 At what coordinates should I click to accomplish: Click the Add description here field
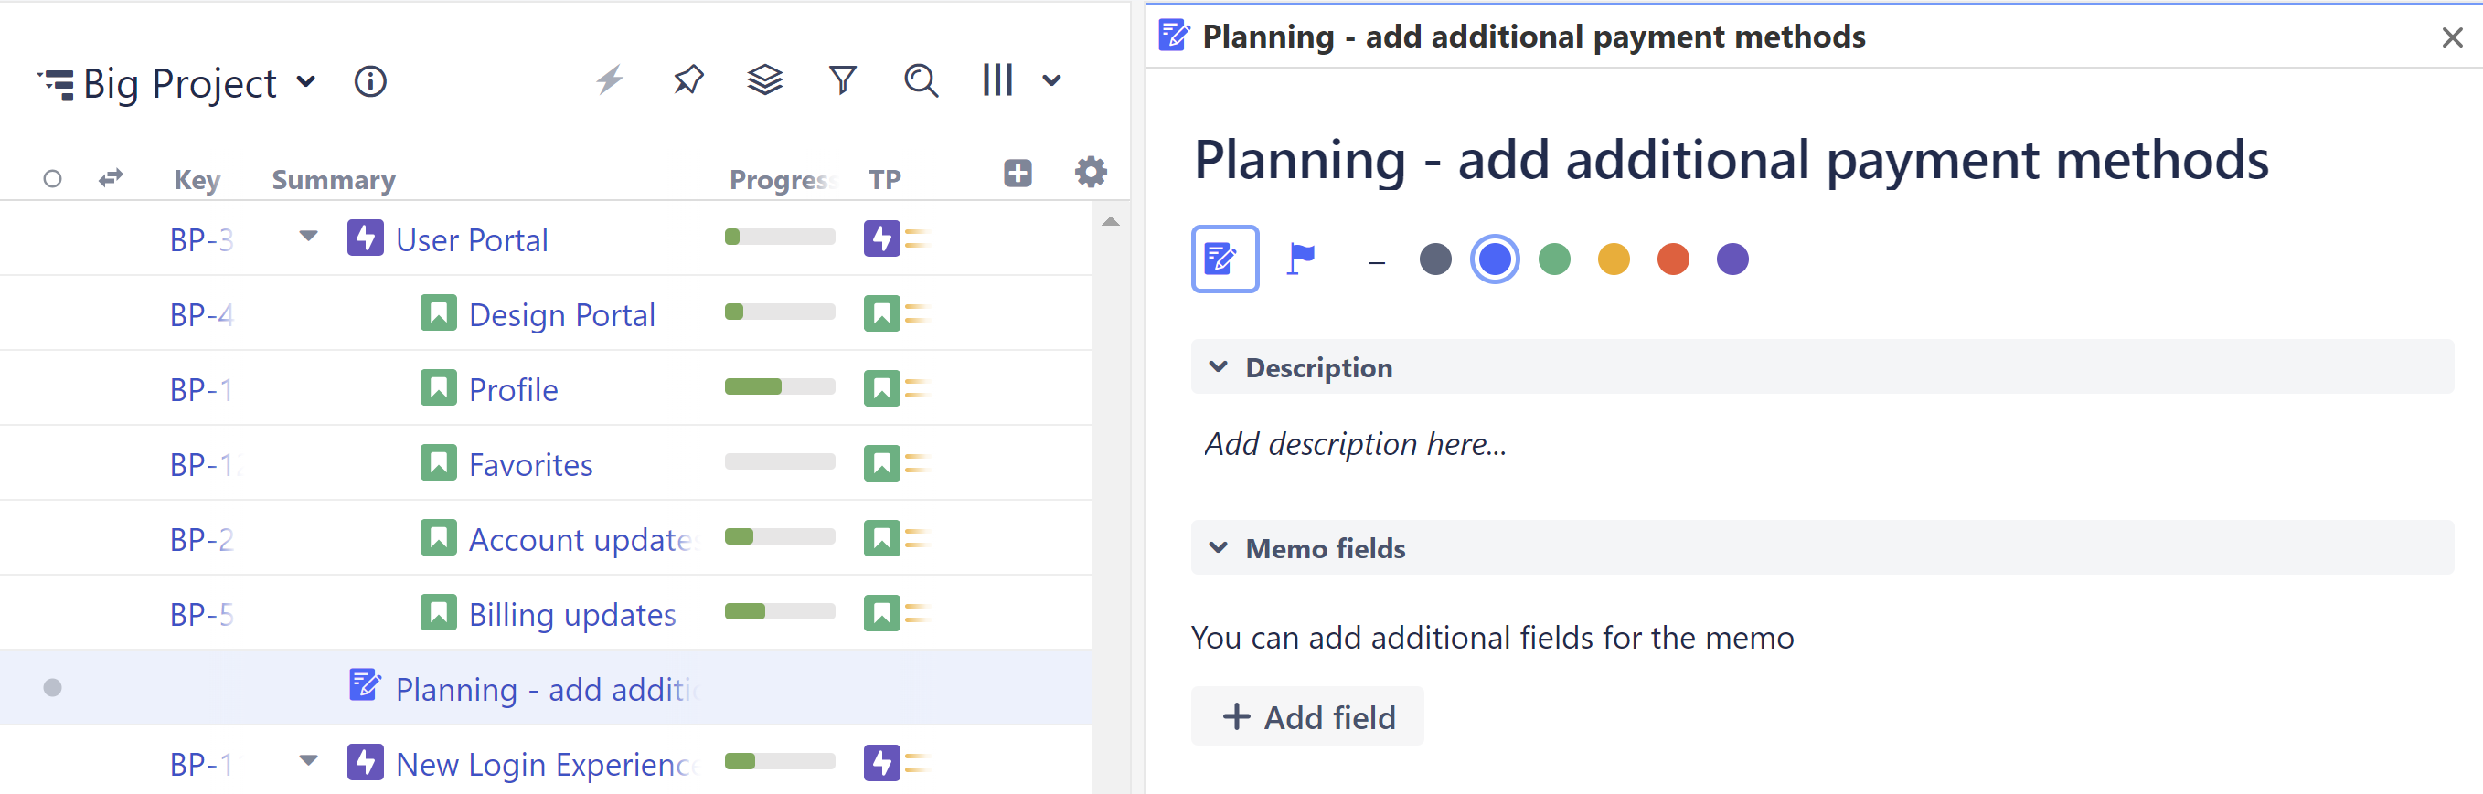pyautogui.click(x=1354, y=444)
